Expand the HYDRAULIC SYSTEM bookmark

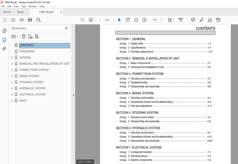(12, 88)
